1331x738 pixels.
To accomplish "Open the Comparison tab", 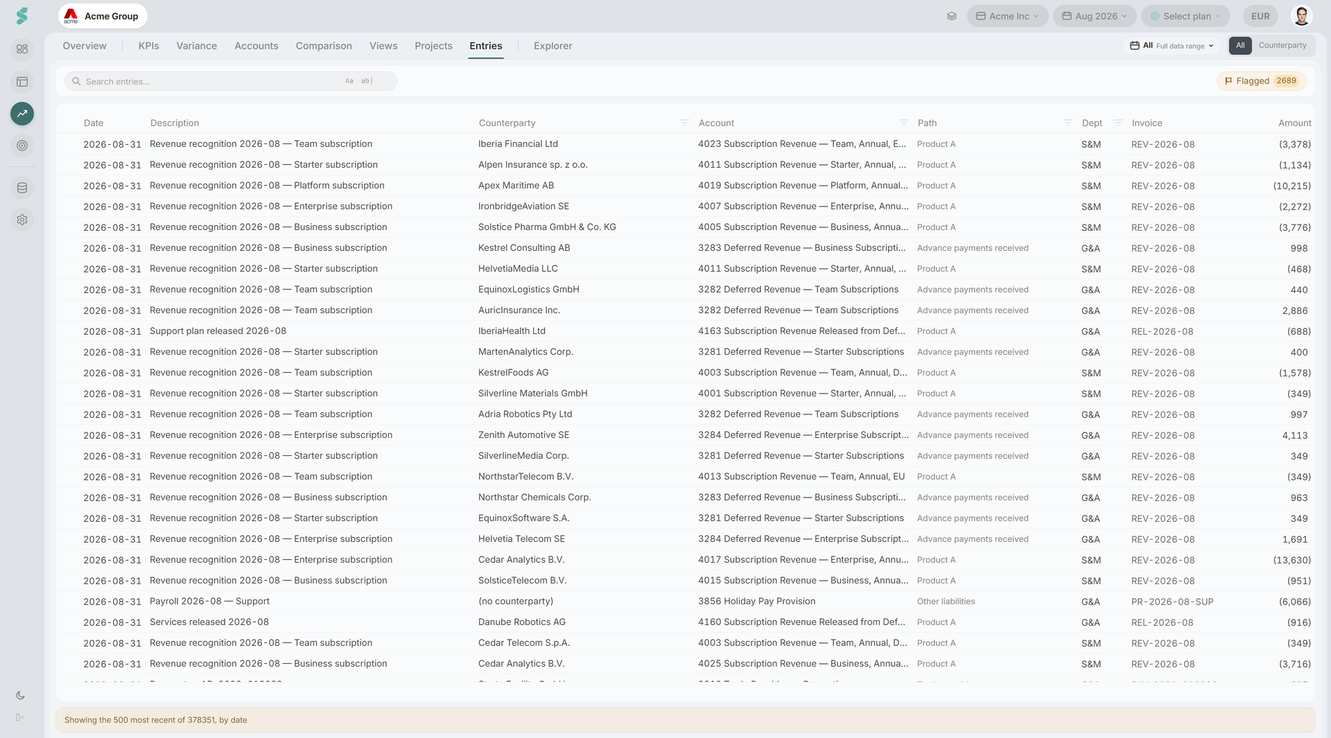I will [324, 46].
